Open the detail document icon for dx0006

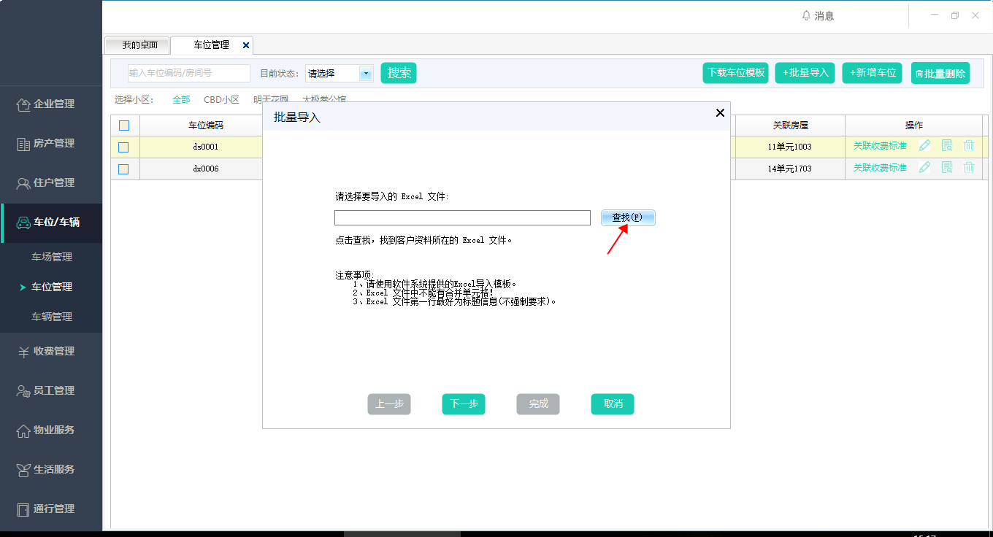point(947,168)
